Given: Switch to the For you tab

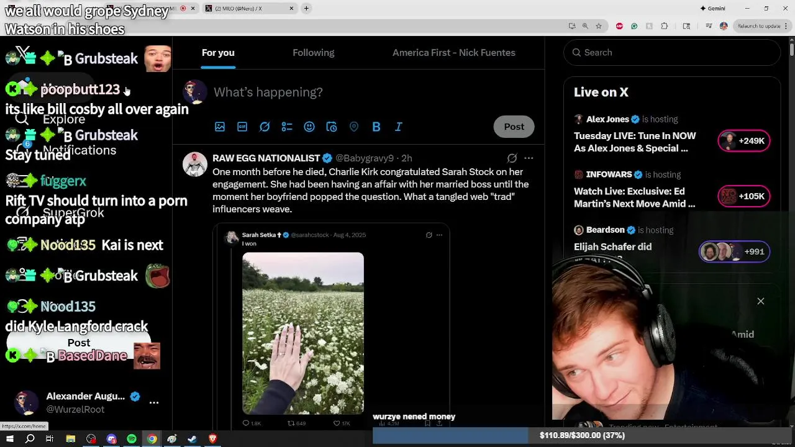Looking at the screenshot, I should [218, 53].
